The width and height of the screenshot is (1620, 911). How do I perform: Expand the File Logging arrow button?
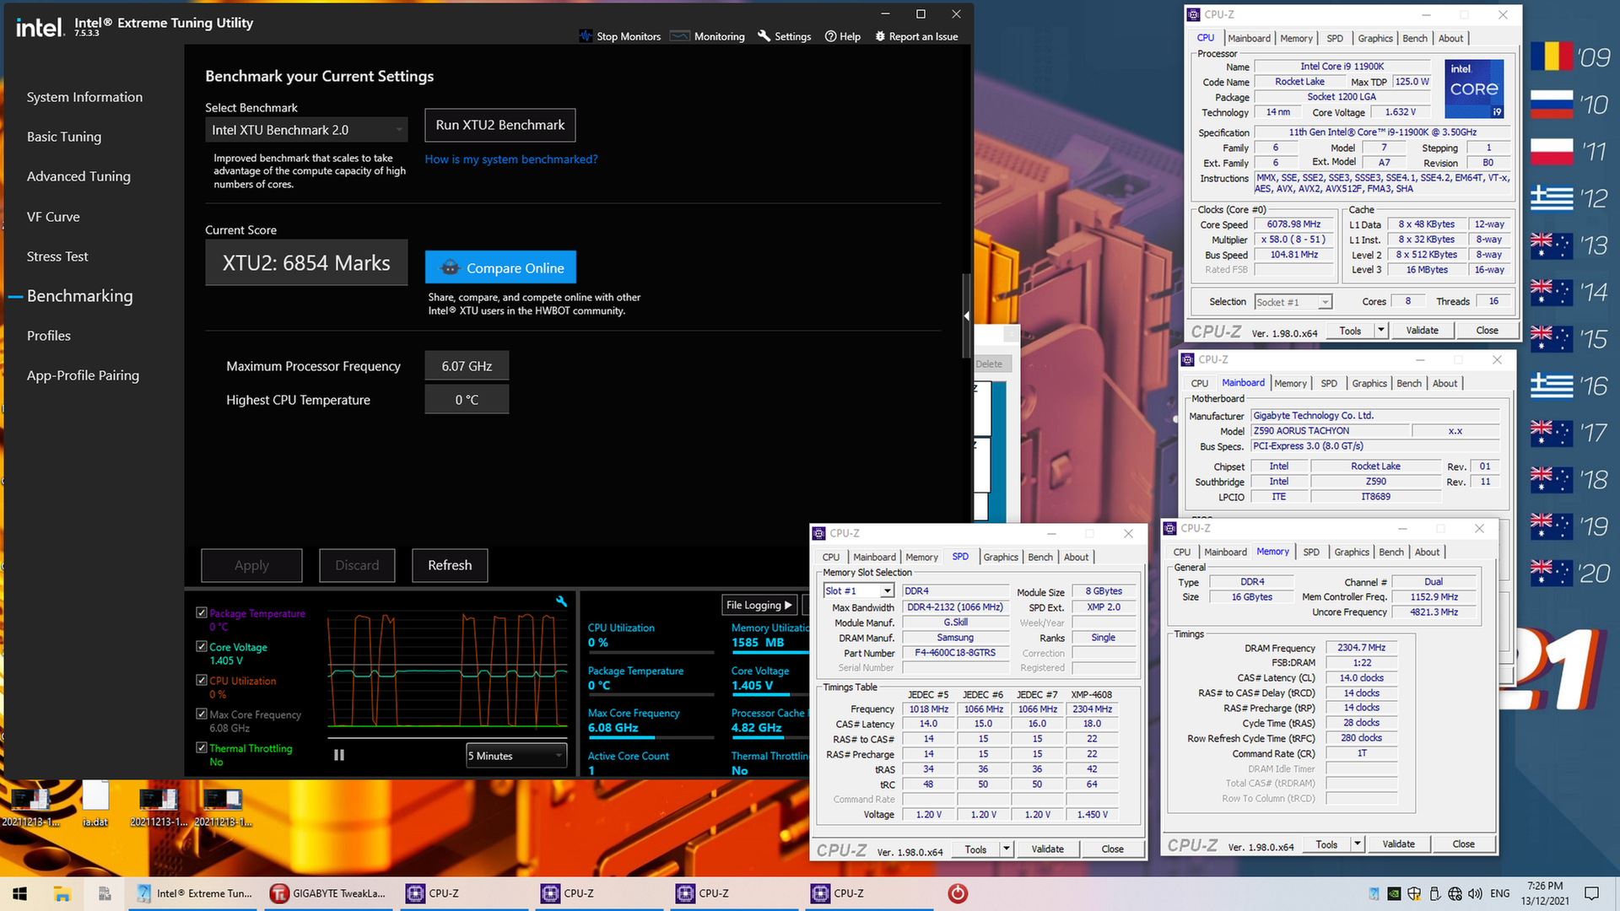pyautogui.click(x=759, y=605)
